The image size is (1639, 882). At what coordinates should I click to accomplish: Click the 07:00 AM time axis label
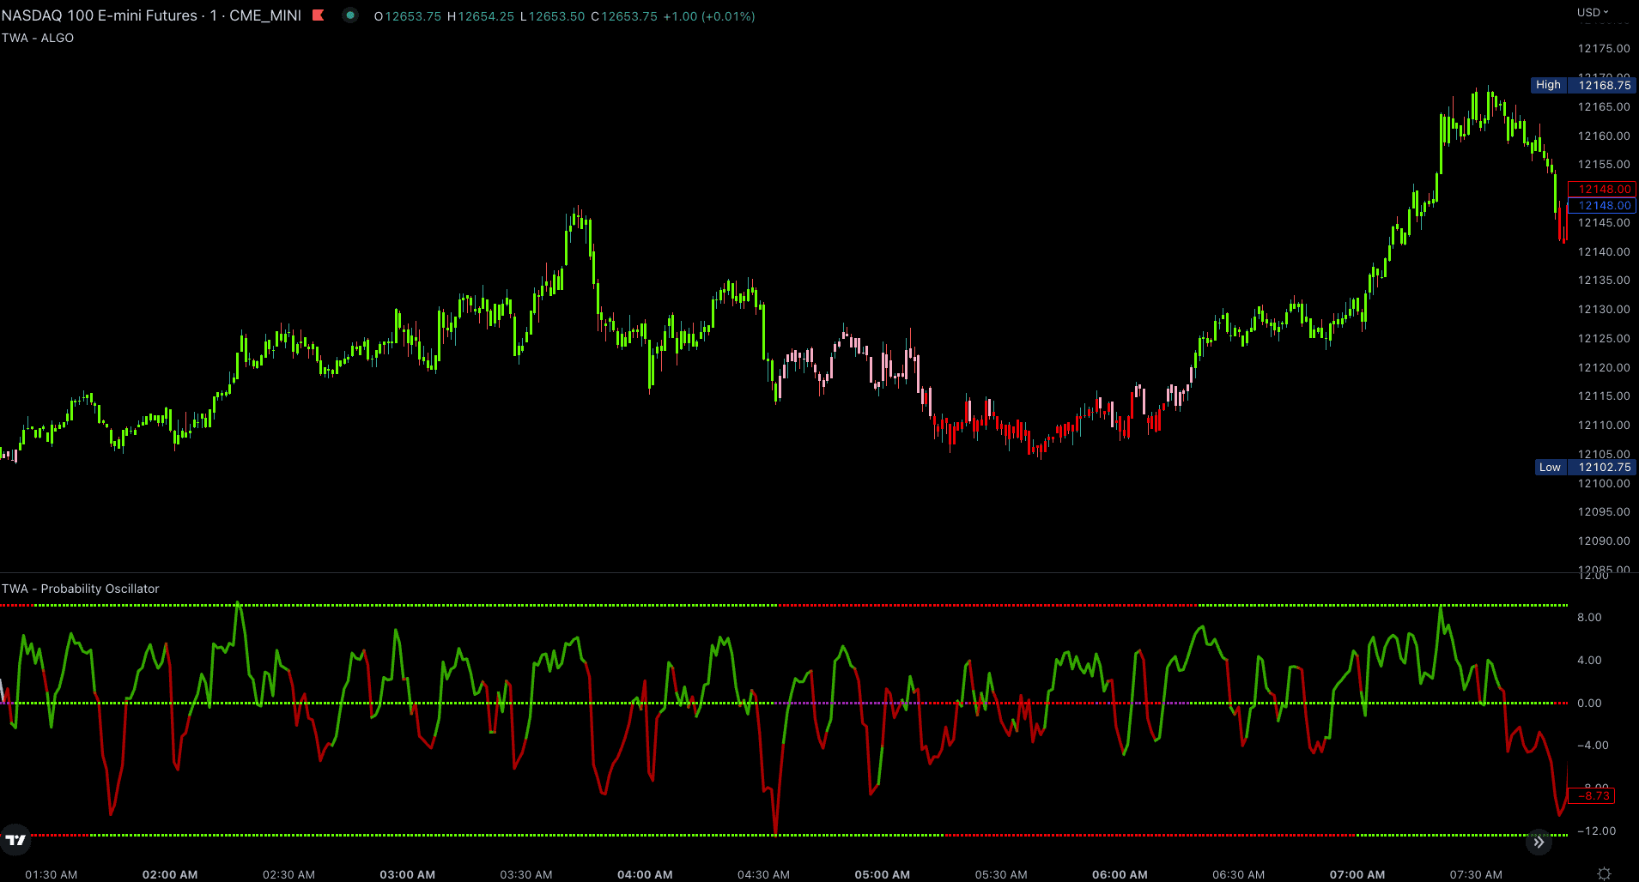point(1357,874)
